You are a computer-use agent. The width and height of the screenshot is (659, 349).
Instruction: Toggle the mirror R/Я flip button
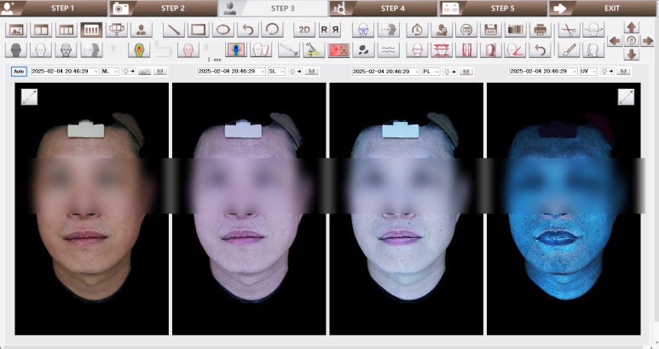click(x=329, y=29)
